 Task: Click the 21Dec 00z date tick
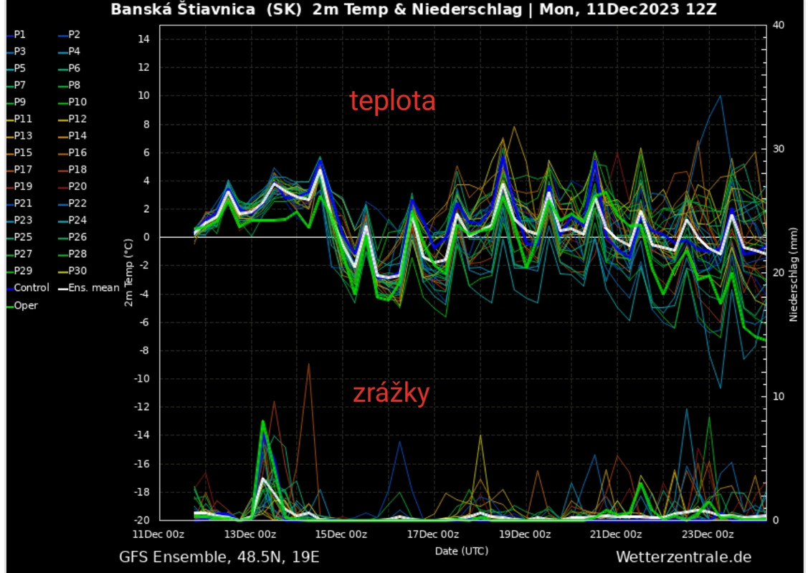point(616,534)
